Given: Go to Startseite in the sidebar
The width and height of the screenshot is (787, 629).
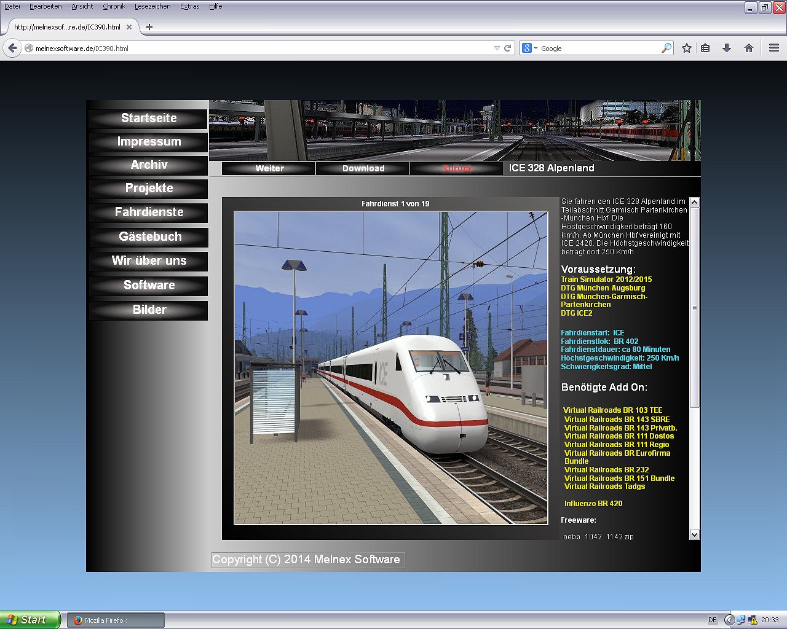Looking at the screenshot, I should [149, 119].
